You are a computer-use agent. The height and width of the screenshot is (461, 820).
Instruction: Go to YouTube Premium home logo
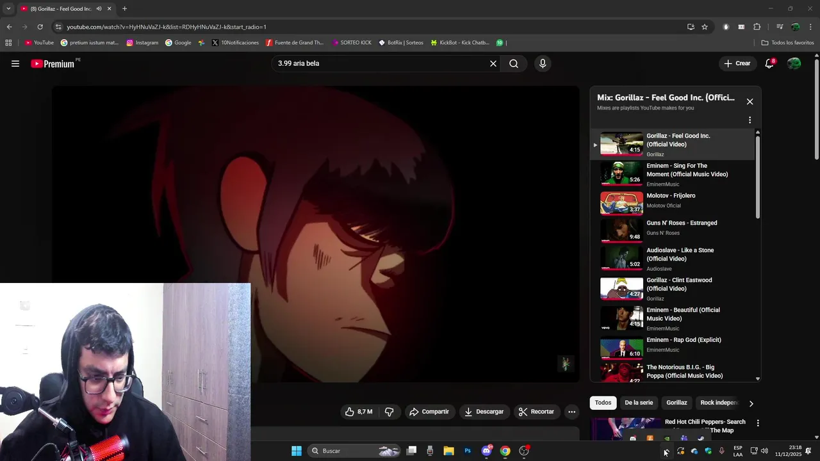[x=53, y=63]
